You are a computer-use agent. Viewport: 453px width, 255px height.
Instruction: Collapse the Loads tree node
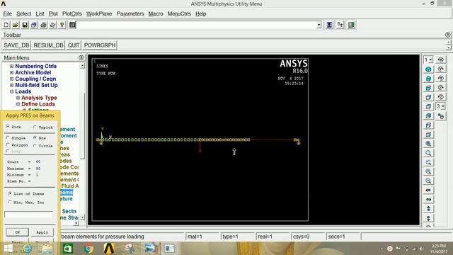(x=12, y=91)
